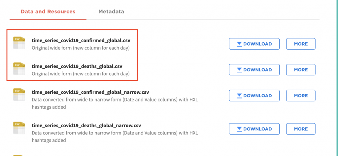The height and width of the screenshot is (156, 338).
Task: Click CSV icon for time_series_covid19_confirmed_global.csv
Action: point(19,43)
